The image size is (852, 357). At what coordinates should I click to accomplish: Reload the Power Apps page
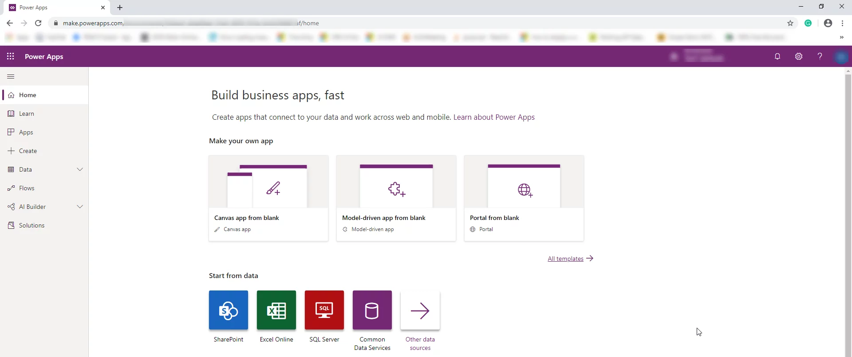coord(38,23)
